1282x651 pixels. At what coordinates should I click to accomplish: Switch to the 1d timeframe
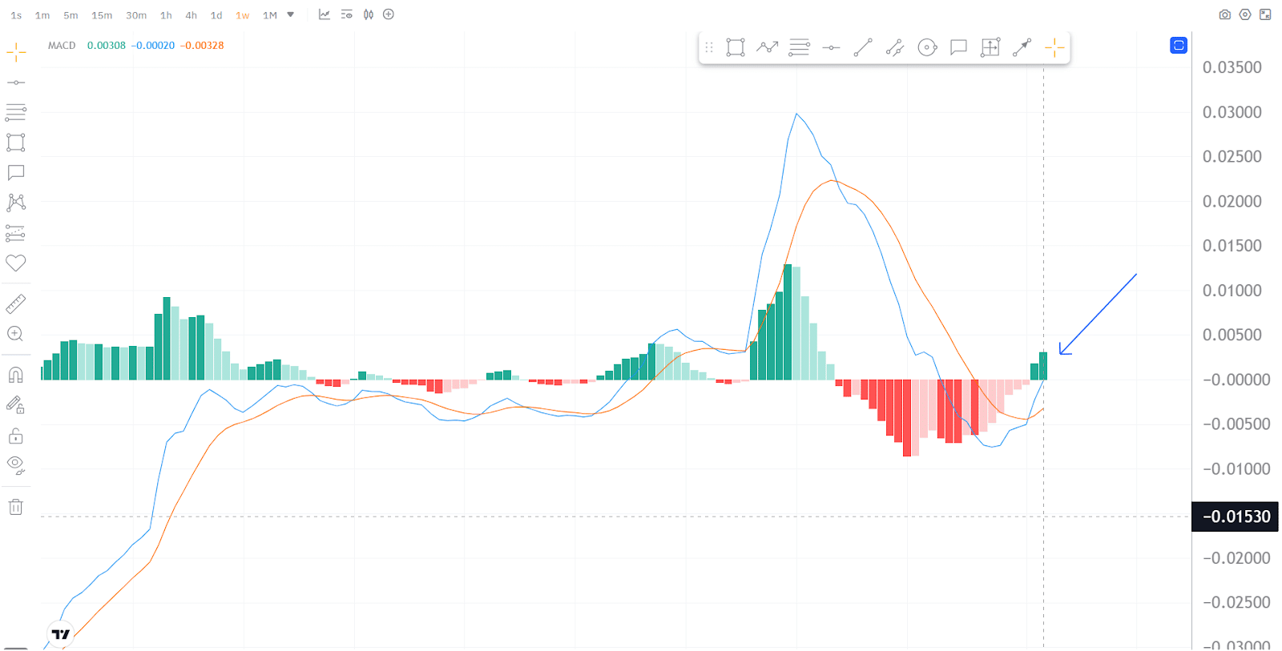coord(216,15)
